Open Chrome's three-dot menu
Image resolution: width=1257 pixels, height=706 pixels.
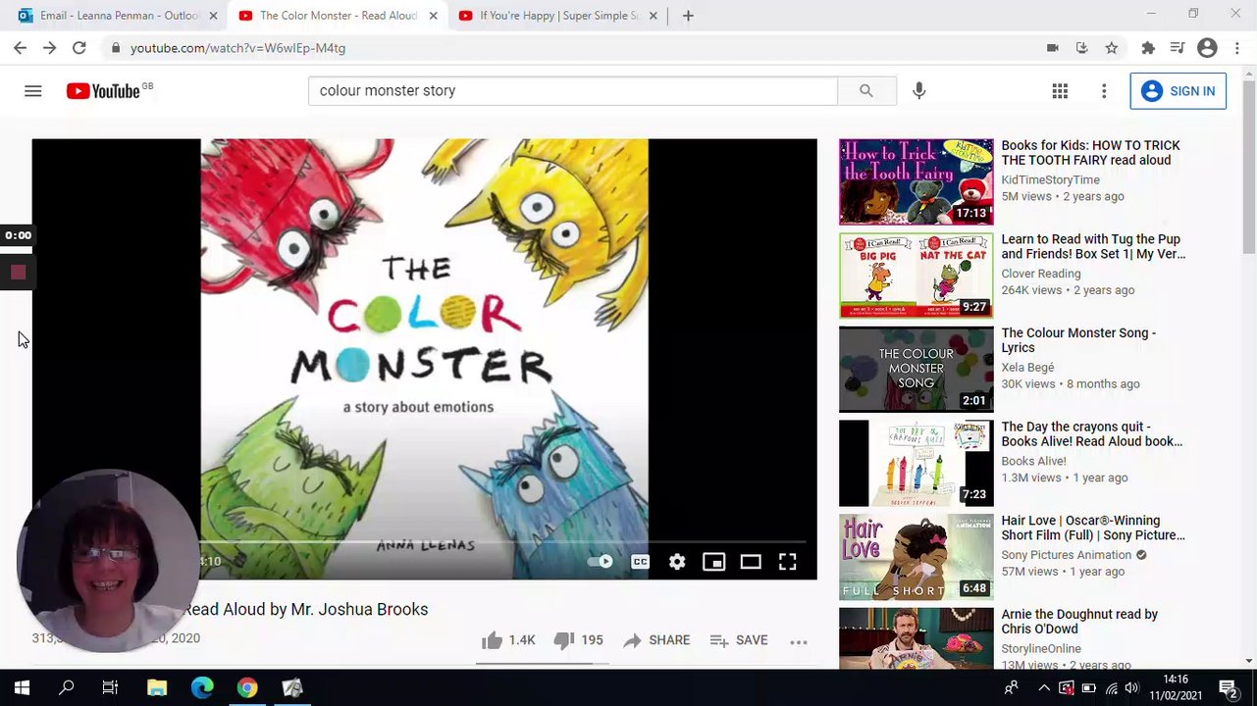(x=1237, y=47)
